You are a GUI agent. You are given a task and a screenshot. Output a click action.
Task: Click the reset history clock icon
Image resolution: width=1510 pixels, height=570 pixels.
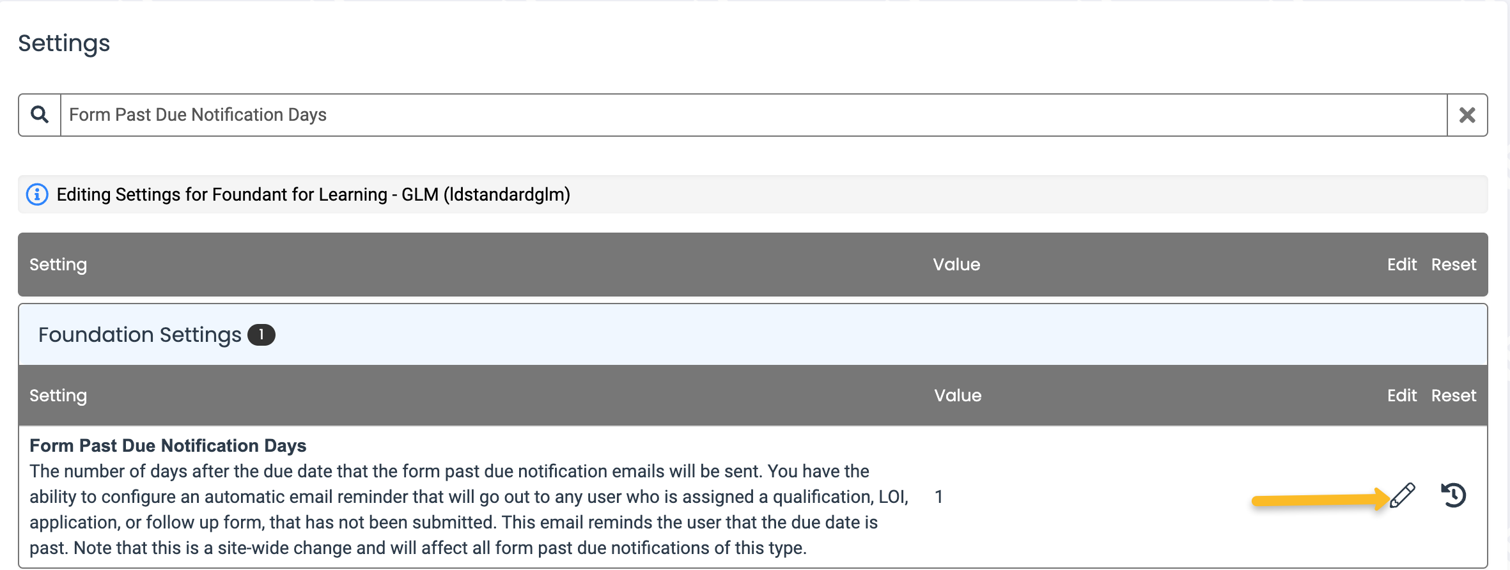[1454, 496]
